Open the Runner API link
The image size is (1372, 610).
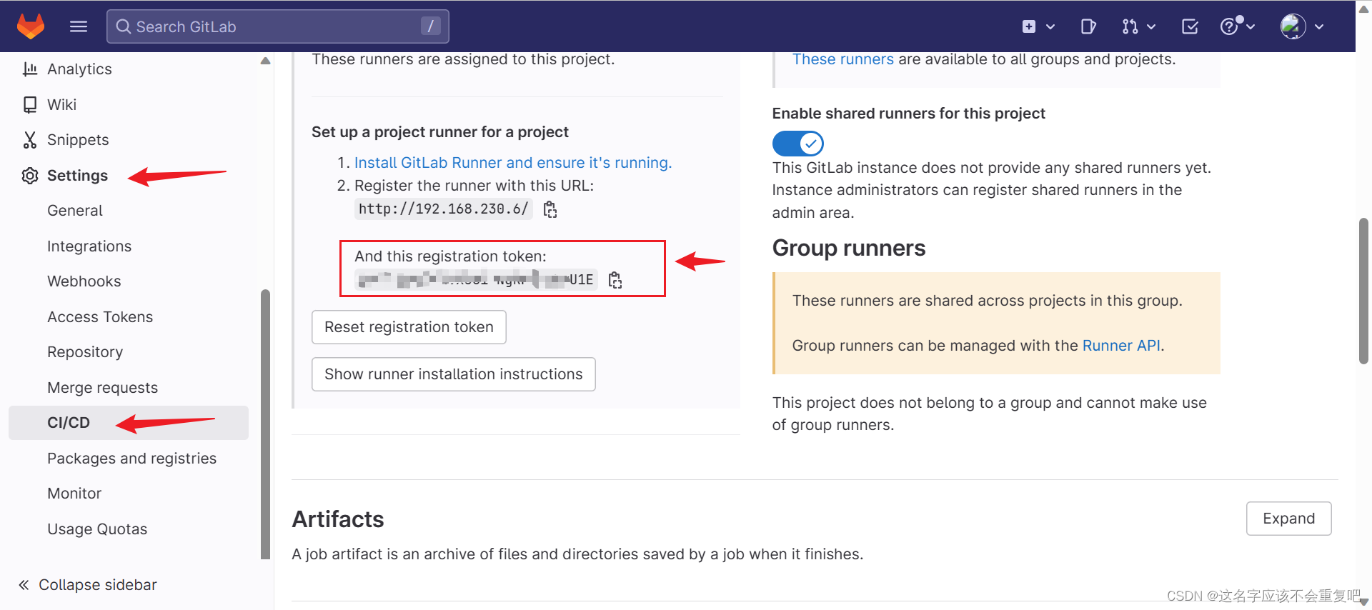click(1121, 346)
